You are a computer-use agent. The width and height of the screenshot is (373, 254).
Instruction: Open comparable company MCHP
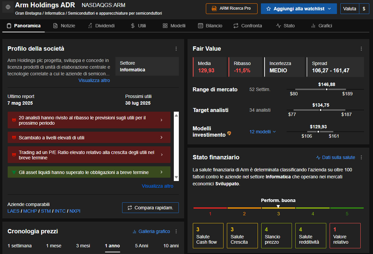pyautogui.click(x=30, y=211)
